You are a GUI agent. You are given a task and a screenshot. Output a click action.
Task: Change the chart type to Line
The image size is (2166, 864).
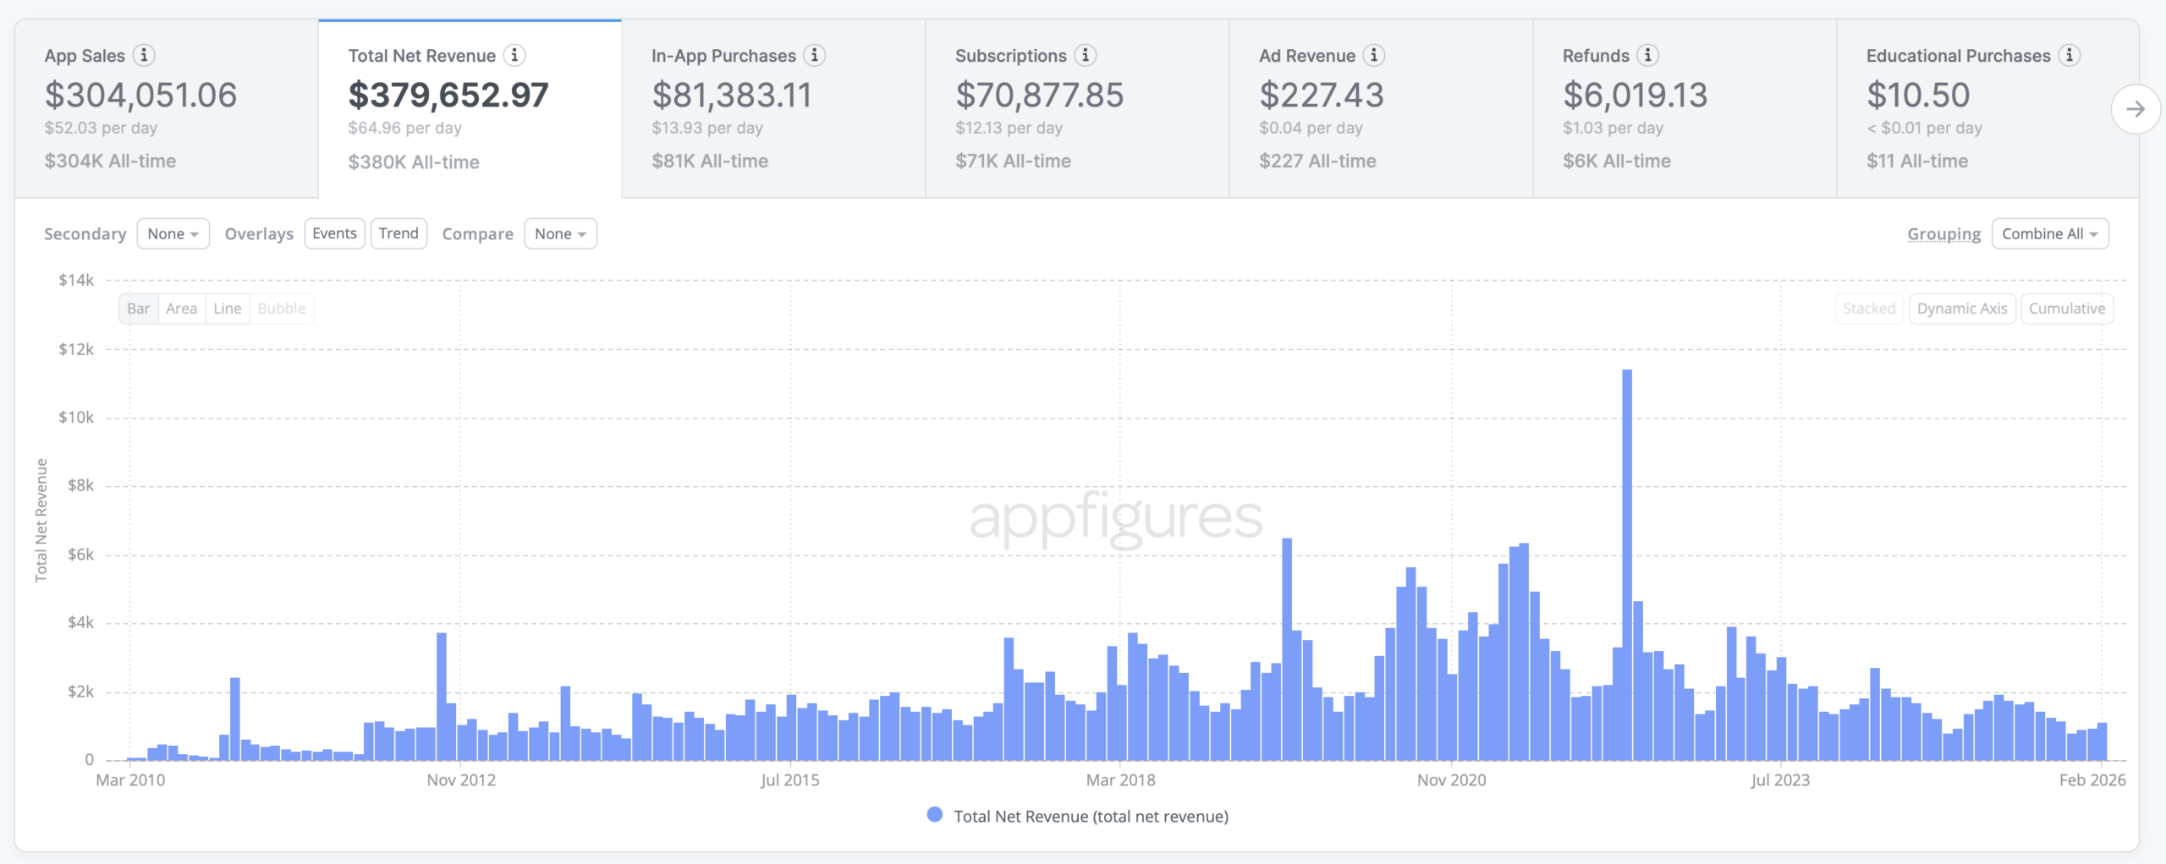click(x=227, y=309)
